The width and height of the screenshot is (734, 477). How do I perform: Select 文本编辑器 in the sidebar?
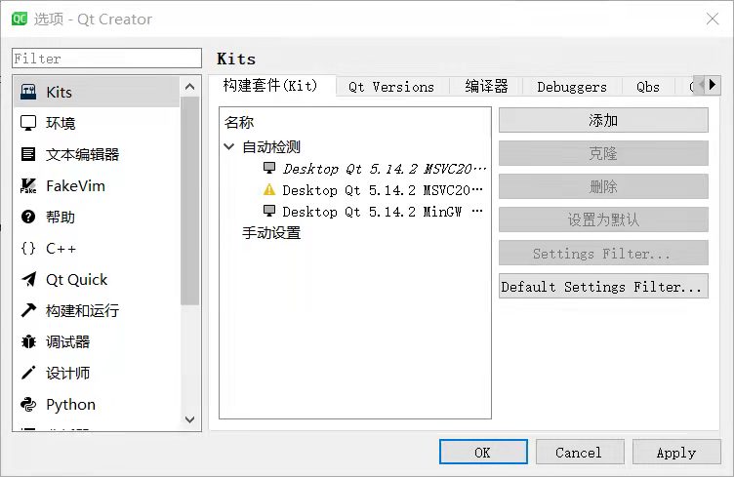[97, 154]
